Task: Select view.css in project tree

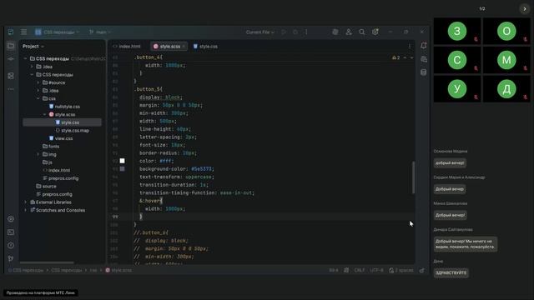Action: [x=61, y=138]
